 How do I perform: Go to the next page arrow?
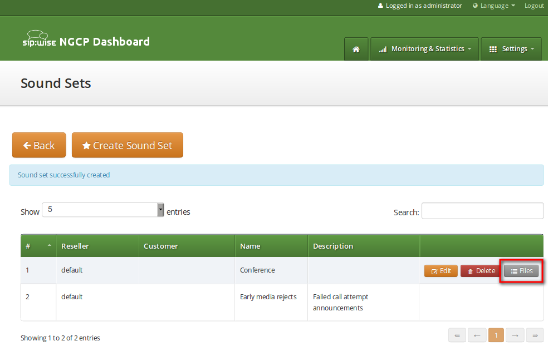click(515, 335)
